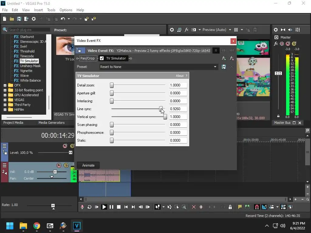Open a project with the folder icon
This screenshot has width=311, height=233.
pyautogui.click(x=12, y=19)
